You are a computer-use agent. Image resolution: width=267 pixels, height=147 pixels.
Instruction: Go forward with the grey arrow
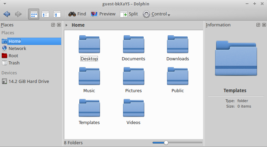pyautogui.click(x=18, y=14)
